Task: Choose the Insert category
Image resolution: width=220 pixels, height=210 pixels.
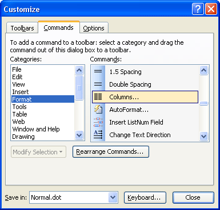Action: [43, 92]
